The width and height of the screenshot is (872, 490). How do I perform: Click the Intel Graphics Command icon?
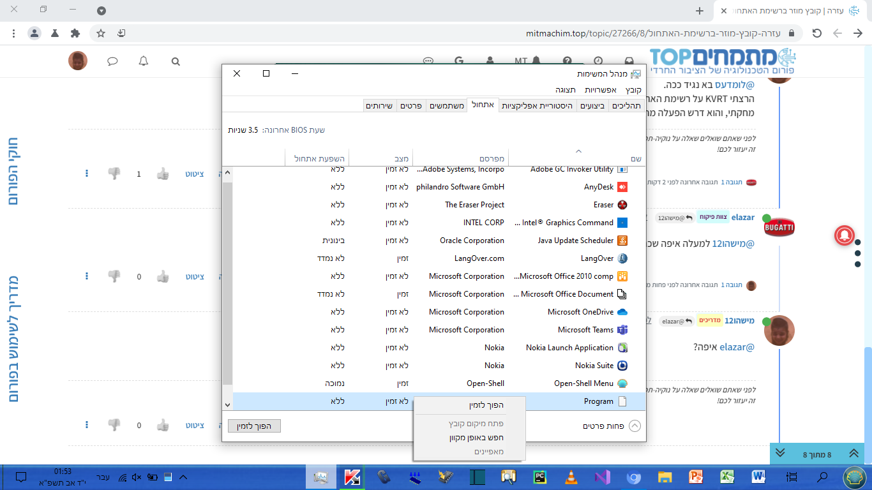pyautogui.click(x=622, y=223)
